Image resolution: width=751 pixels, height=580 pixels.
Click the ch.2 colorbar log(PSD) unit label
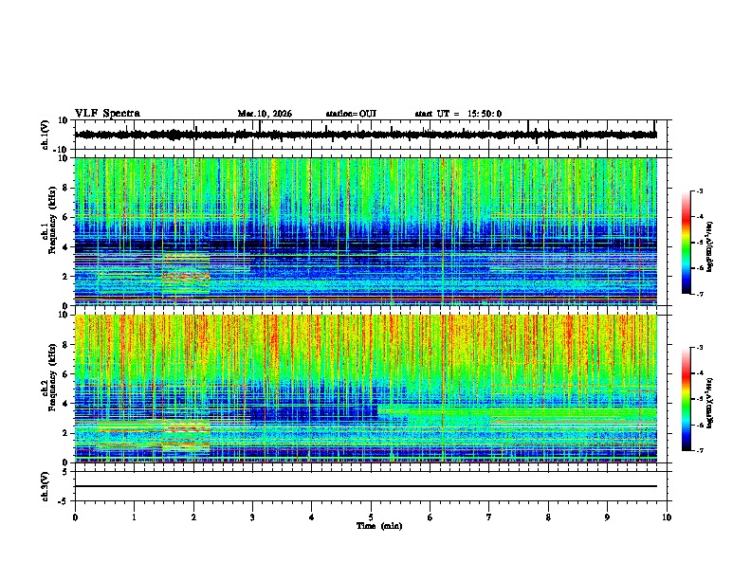(710, 403)
